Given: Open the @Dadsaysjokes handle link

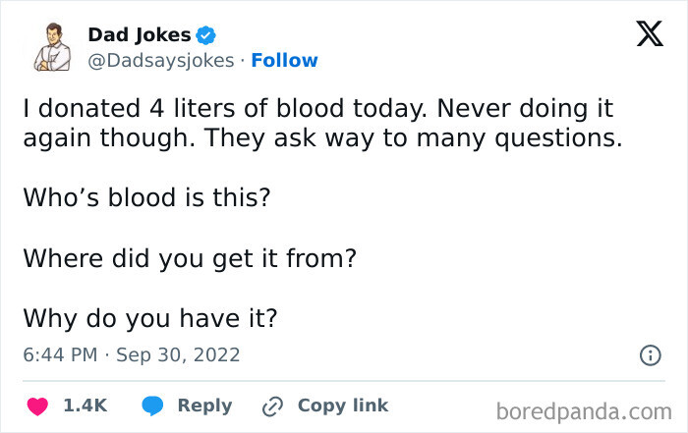Looking at the screenshot, I should (161, 61).
